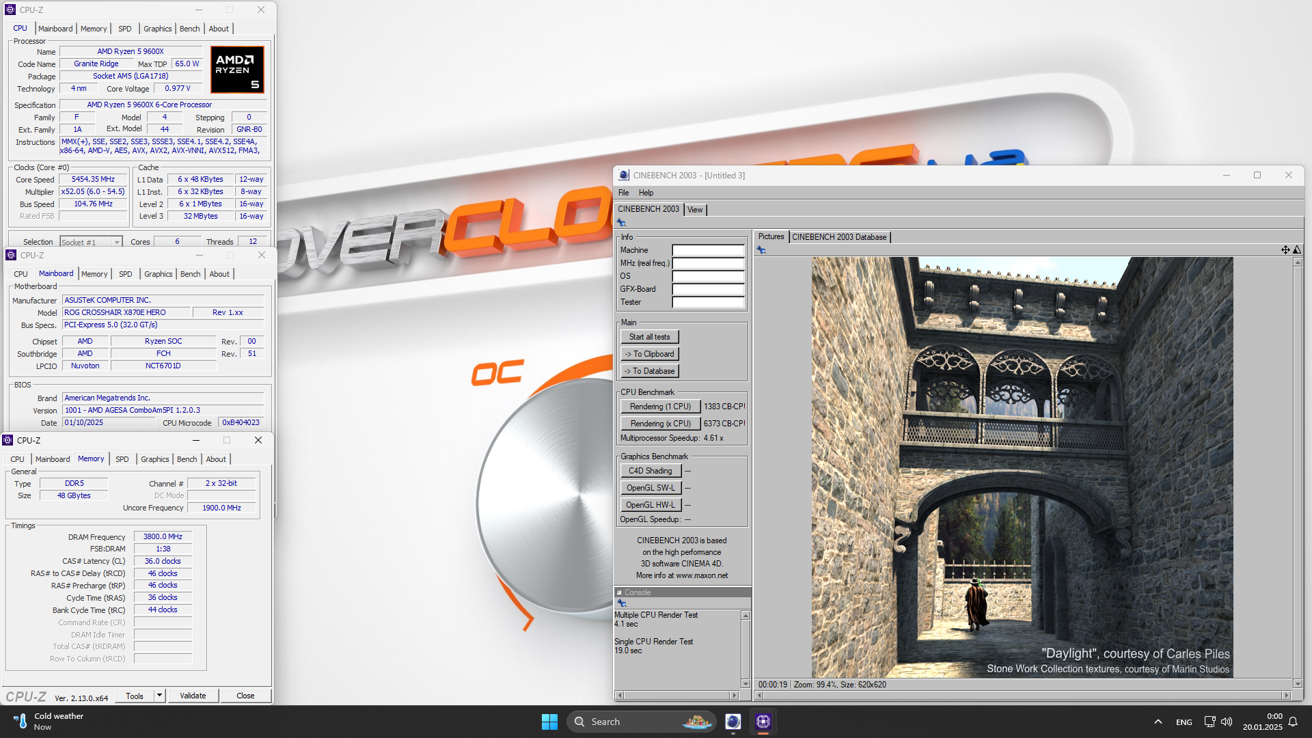
Task: Open the Windows Start menu
Action: (x=549, y=722)
